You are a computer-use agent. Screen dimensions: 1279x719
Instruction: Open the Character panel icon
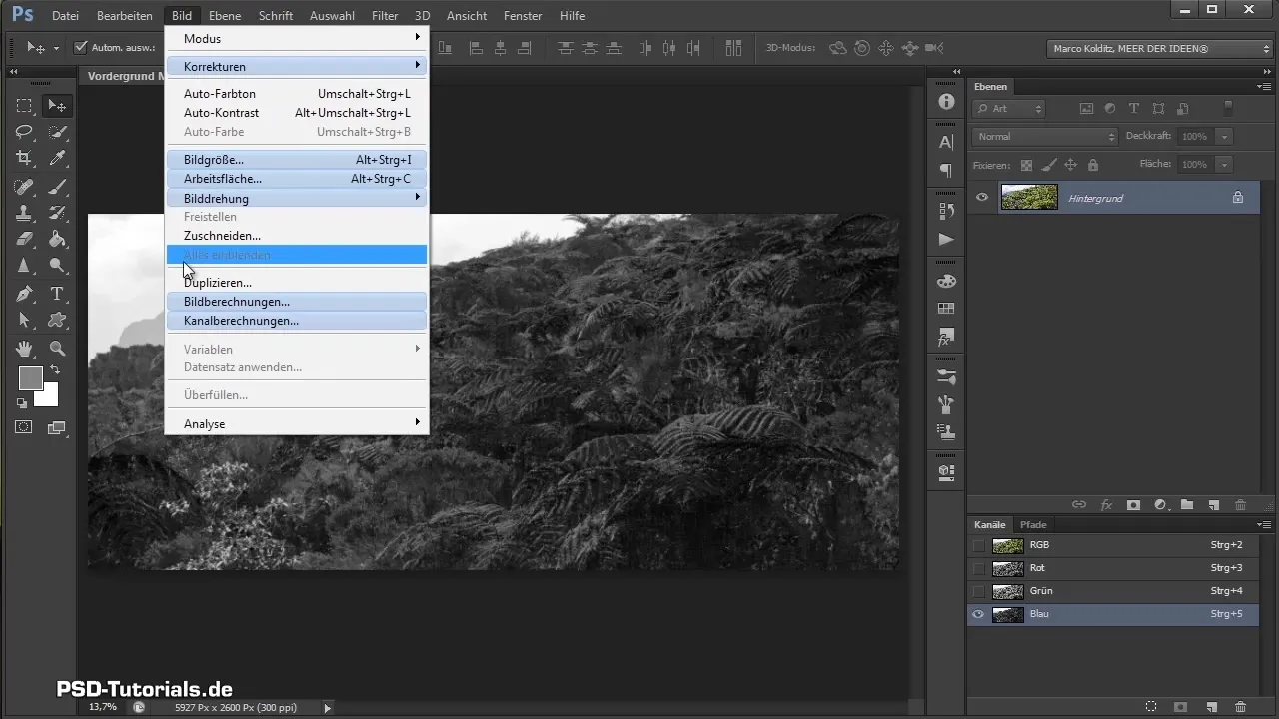946,143
